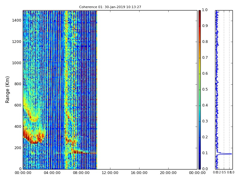Click the colorbar 0.4 value label
The image size is (240, 180).
click(205, 105)
